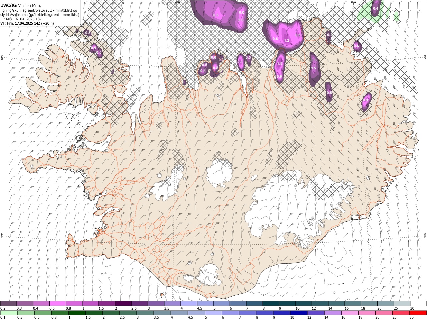Click the 15W longitude label
The width and height of the screenshot is (427, 320).
tap(354, 2)
